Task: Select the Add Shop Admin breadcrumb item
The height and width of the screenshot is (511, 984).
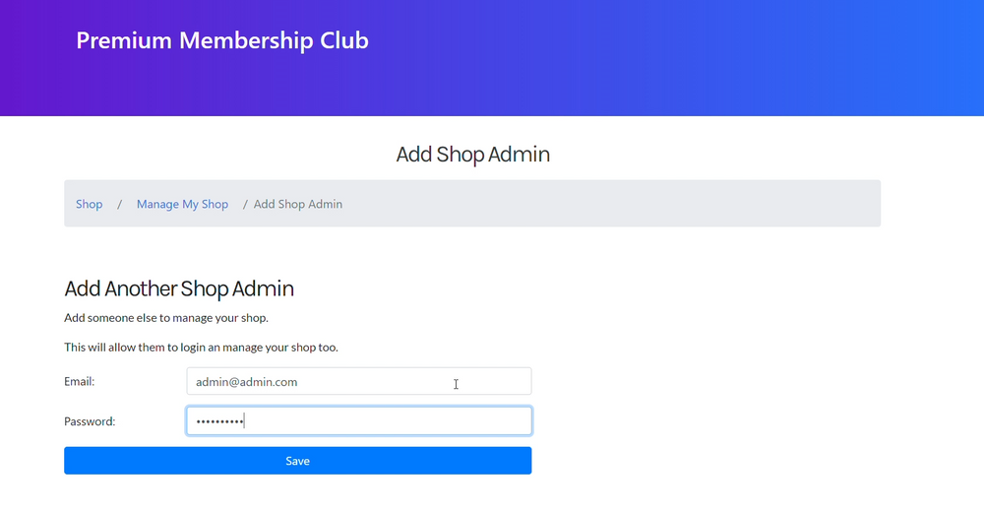Action: 298,204
